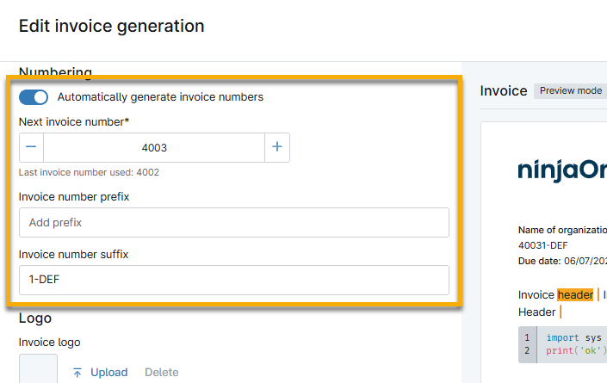This screenshot has height=383, width=607.
Task: Click the highlighted header word in the preview
Action: pos(575,295)
